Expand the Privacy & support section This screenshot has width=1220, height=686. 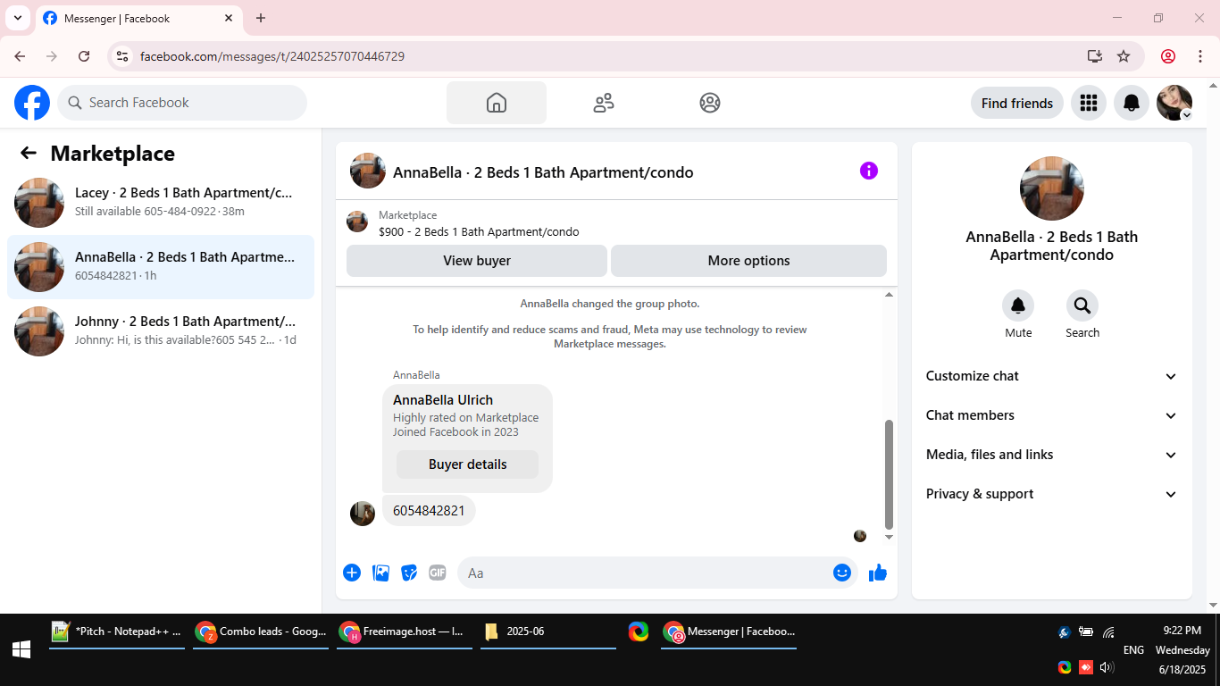(x=1052, y=494)
